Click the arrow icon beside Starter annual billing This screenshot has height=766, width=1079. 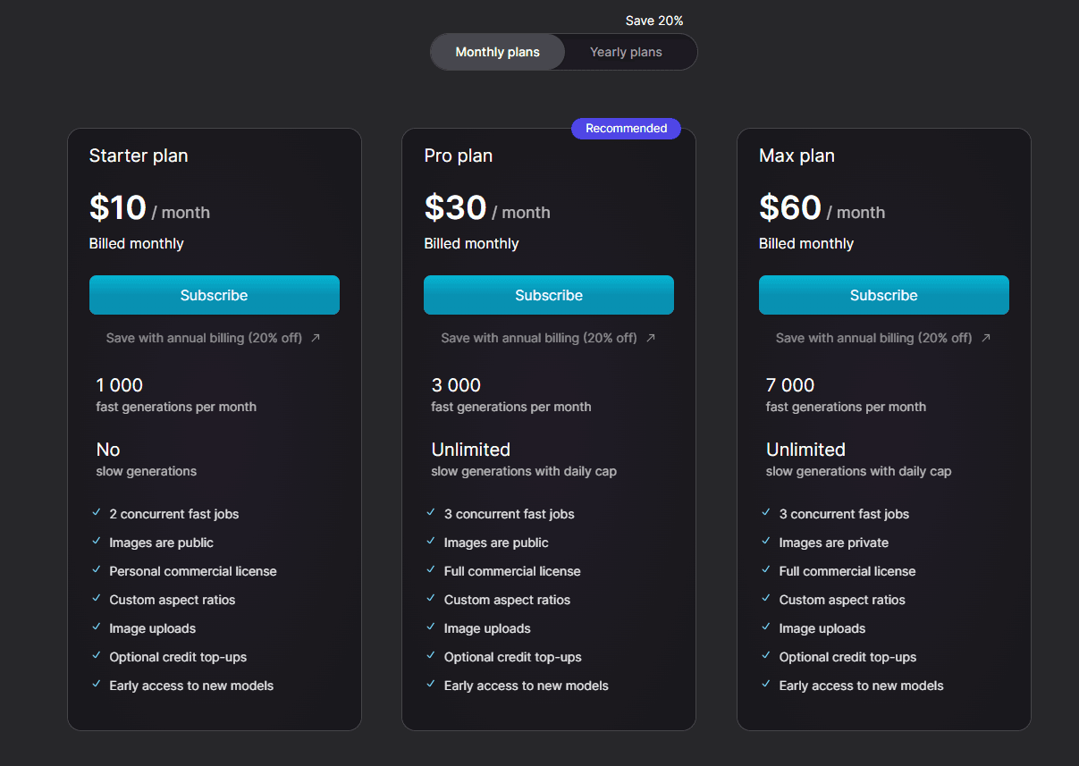pyautogui.click(x=316, y=338)
